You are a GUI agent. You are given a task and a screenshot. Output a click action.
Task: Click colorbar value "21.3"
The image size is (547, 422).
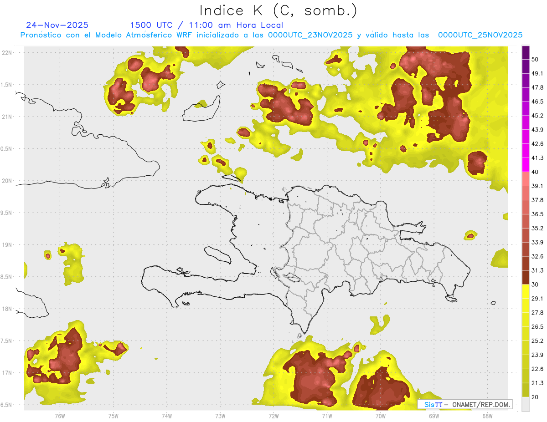pyautogui.click(x=537, y=383)
